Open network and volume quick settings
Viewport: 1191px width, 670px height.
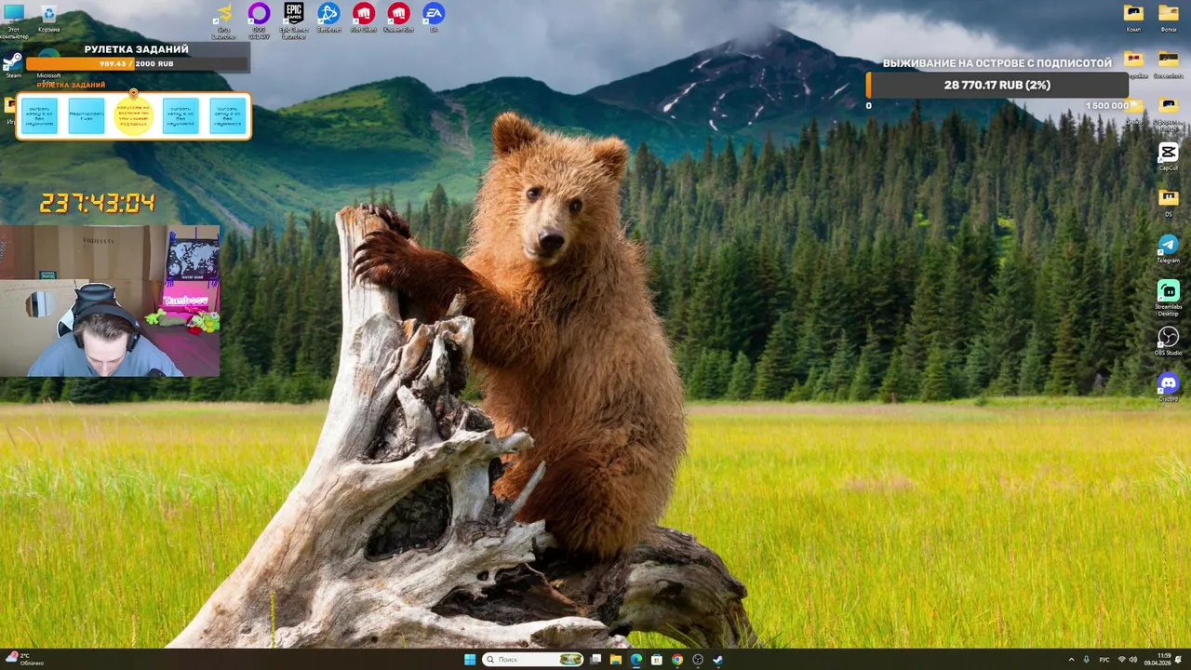pyautogui.click(x=1127, y=660)
